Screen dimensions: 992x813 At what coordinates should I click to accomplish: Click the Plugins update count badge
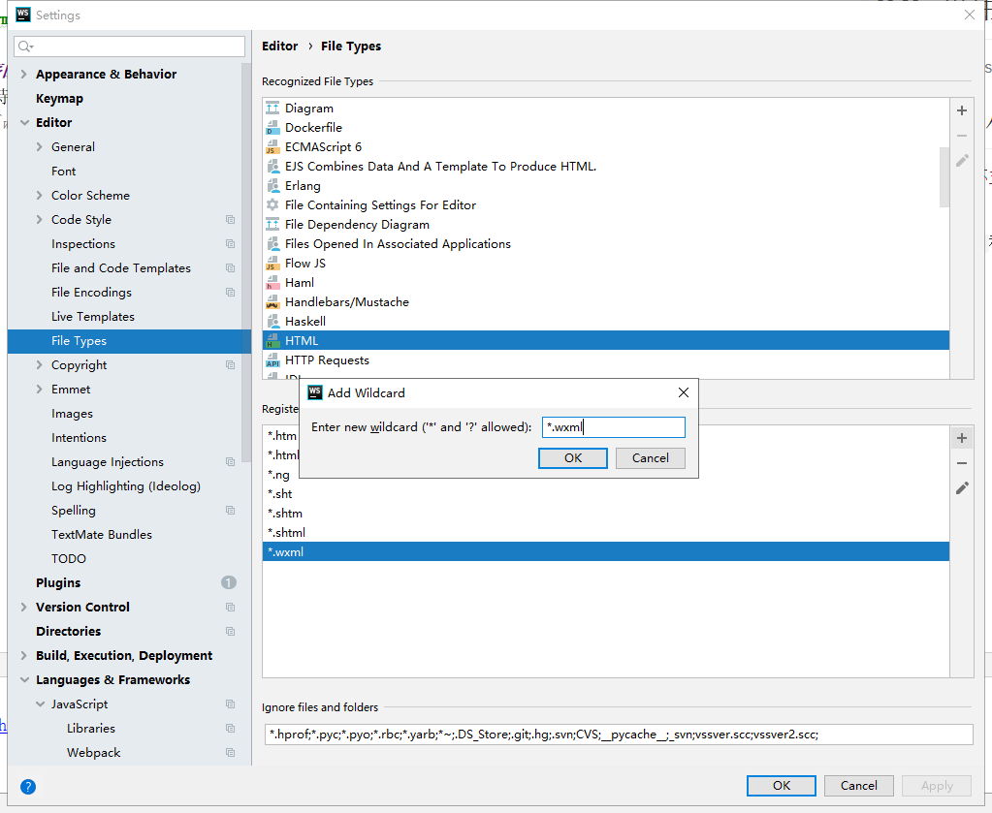[229, 582]
